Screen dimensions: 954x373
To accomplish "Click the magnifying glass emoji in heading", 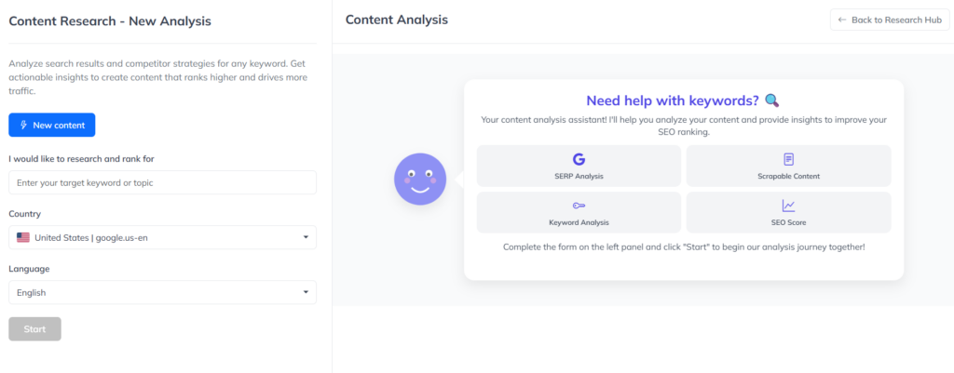I will pos(771,100).
